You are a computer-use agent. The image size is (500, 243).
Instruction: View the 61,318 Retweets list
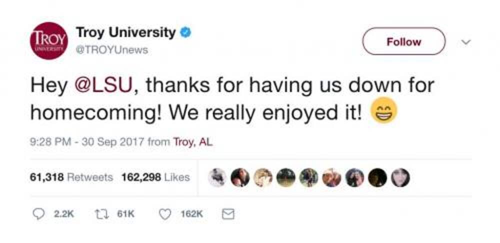[71, 177]
